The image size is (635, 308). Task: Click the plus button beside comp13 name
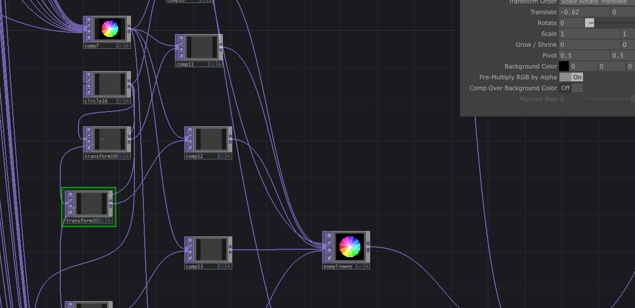(x=228, y=267)
